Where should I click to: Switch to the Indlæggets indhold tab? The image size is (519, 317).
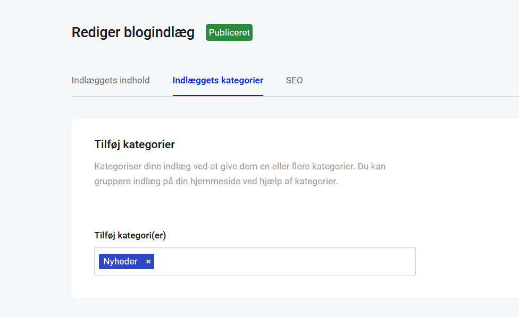click(x=111, y=81)
